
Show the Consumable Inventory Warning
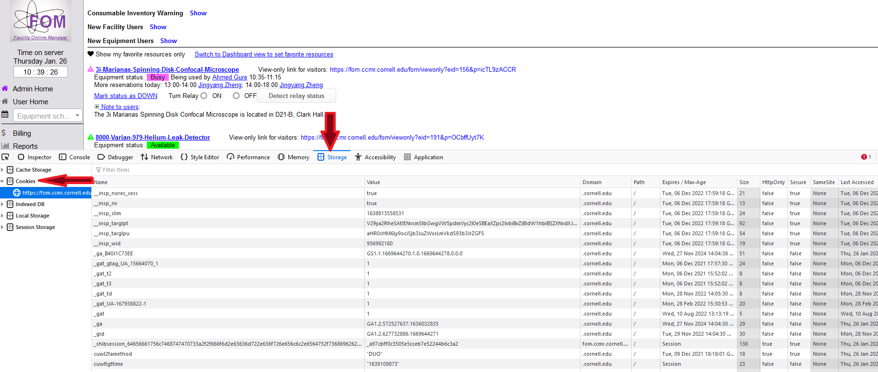[198, 13]
